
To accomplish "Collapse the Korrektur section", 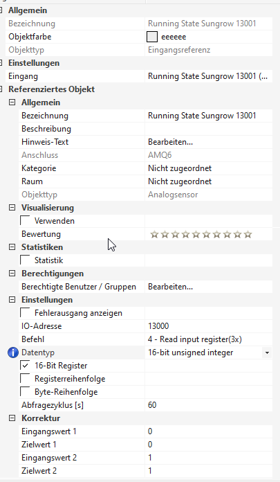I will click(x=12, y=418).
